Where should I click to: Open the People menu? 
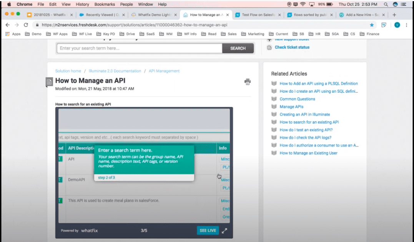(x=126, y=4)
